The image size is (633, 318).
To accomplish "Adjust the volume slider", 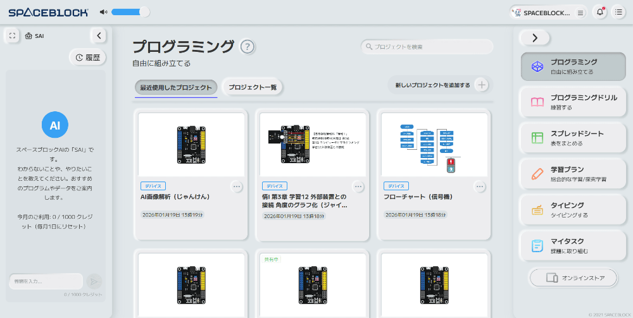I will tap(130, 12).
